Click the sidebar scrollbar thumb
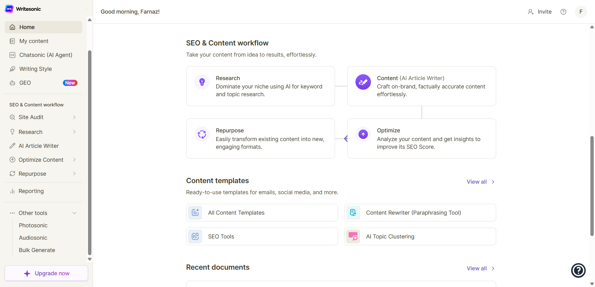The image size is (595, 287). 90,153
